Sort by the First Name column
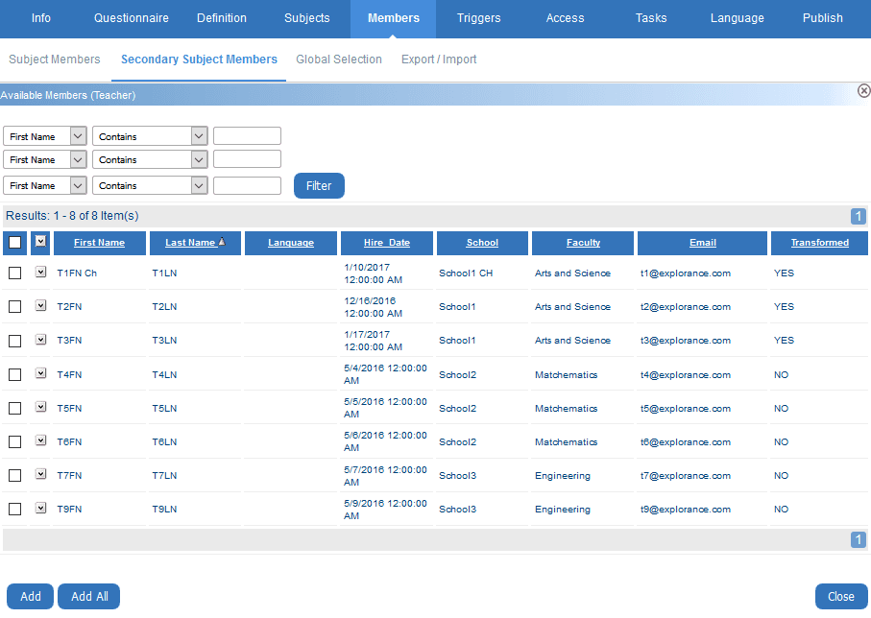 pos(100,243)
